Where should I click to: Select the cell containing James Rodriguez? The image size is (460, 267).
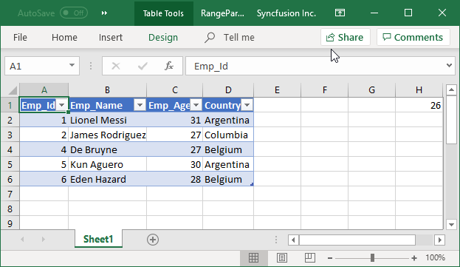tap(107, 135)
